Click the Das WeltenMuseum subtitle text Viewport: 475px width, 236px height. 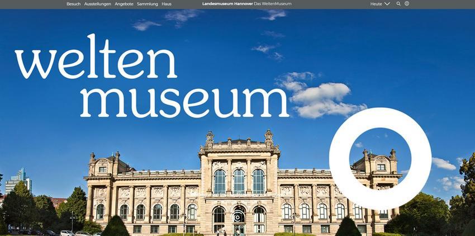tap(273, 4)
